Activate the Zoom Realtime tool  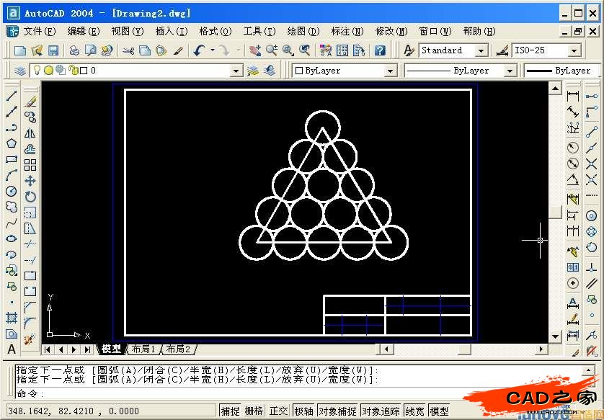272,50
